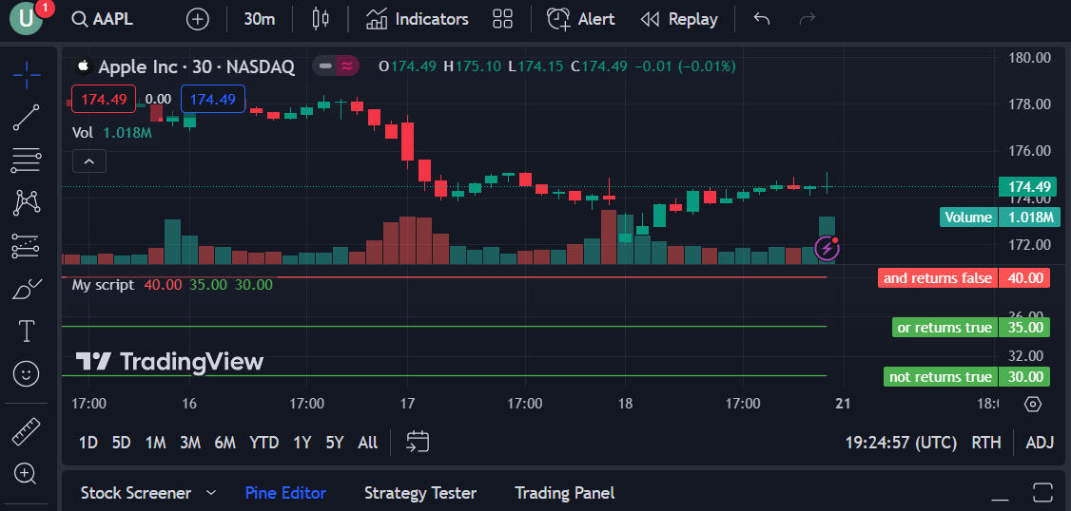Activate the zoom in tool
Viewport: 1071px width, 511px height.
(x=27, y=473)
